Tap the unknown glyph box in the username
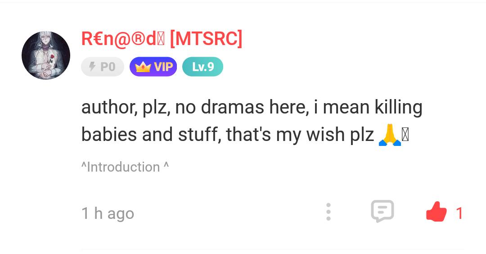Screen dimensions: 486x254 tap(161, 39)
